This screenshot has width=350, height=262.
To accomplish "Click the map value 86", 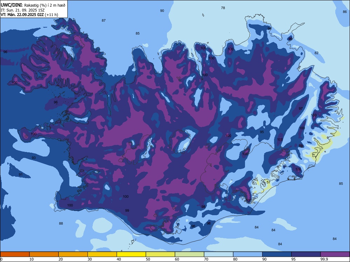I will [x=345, y=12].
